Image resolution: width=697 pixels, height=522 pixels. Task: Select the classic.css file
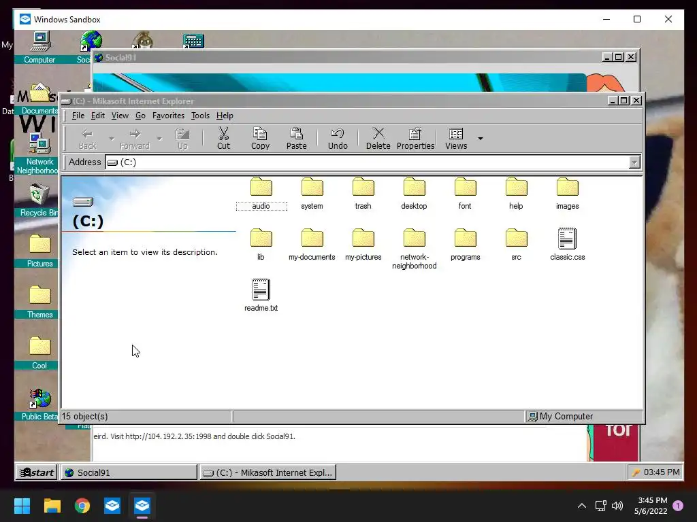tap(567, 245)
